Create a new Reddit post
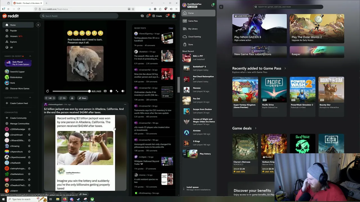Viewport: 360px width, 202px height. pyautogui.click(x=157, y=16)
